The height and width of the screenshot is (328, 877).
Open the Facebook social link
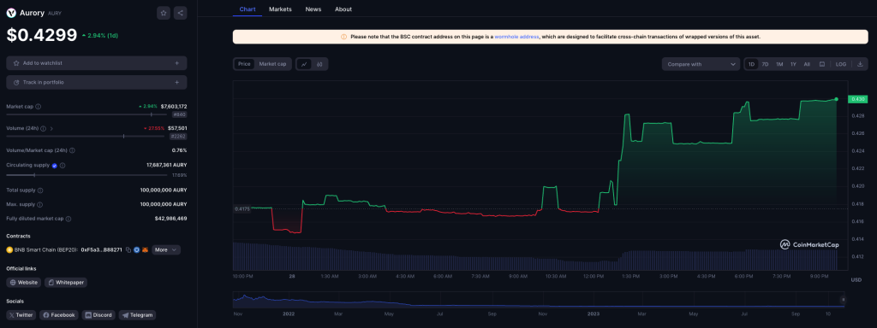[59, 314]
